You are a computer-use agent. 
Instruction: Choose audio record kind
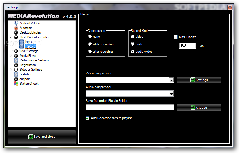133,44
